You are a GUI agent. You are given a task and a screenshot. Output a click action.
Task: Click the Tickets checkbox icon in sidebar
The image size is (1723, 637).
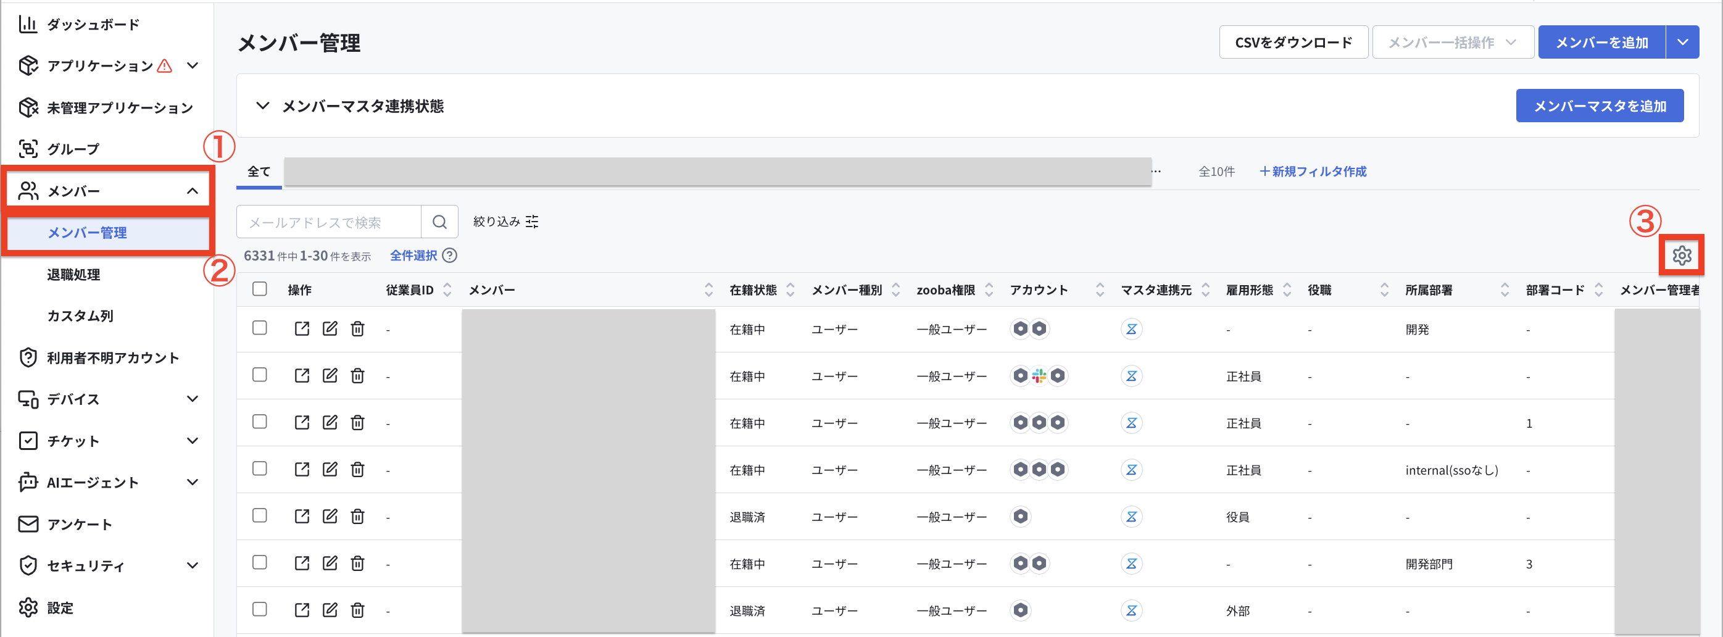28,440
